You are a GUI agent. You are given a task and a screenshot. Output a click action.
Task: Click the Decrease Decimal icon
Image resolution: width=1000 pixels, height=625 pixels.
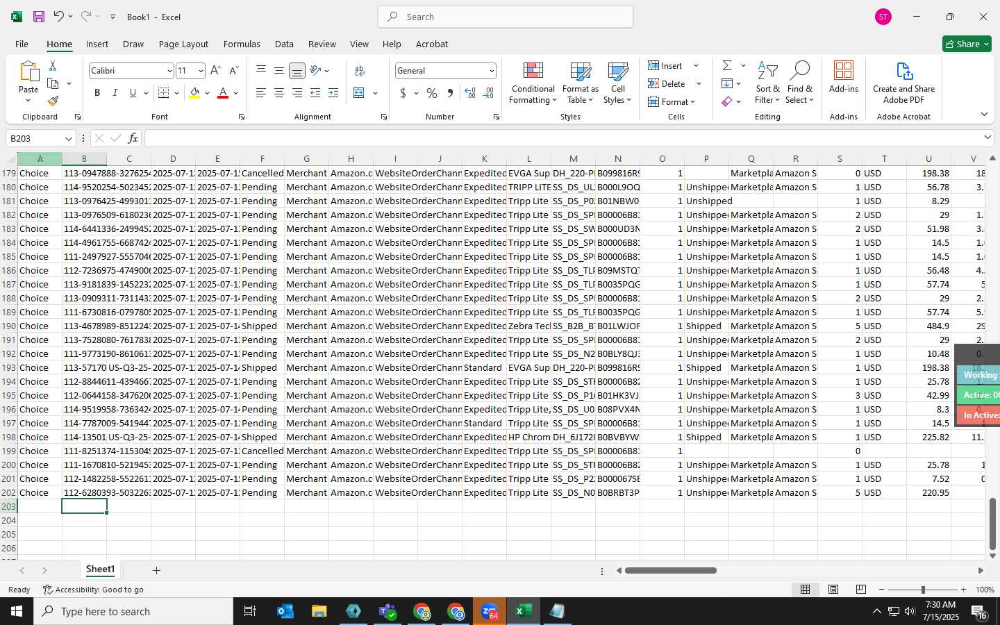pyautogui.click(x=488, y=93)
